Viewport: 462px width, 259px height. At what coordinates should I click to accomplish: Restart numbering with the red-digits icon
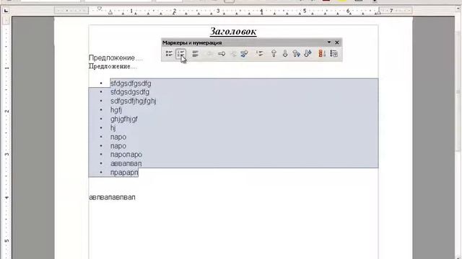click(322, 54)
